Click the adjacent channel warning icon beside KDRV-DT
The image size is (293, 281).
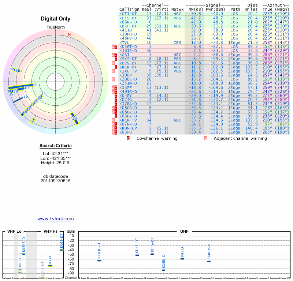(x=114, y=63)
